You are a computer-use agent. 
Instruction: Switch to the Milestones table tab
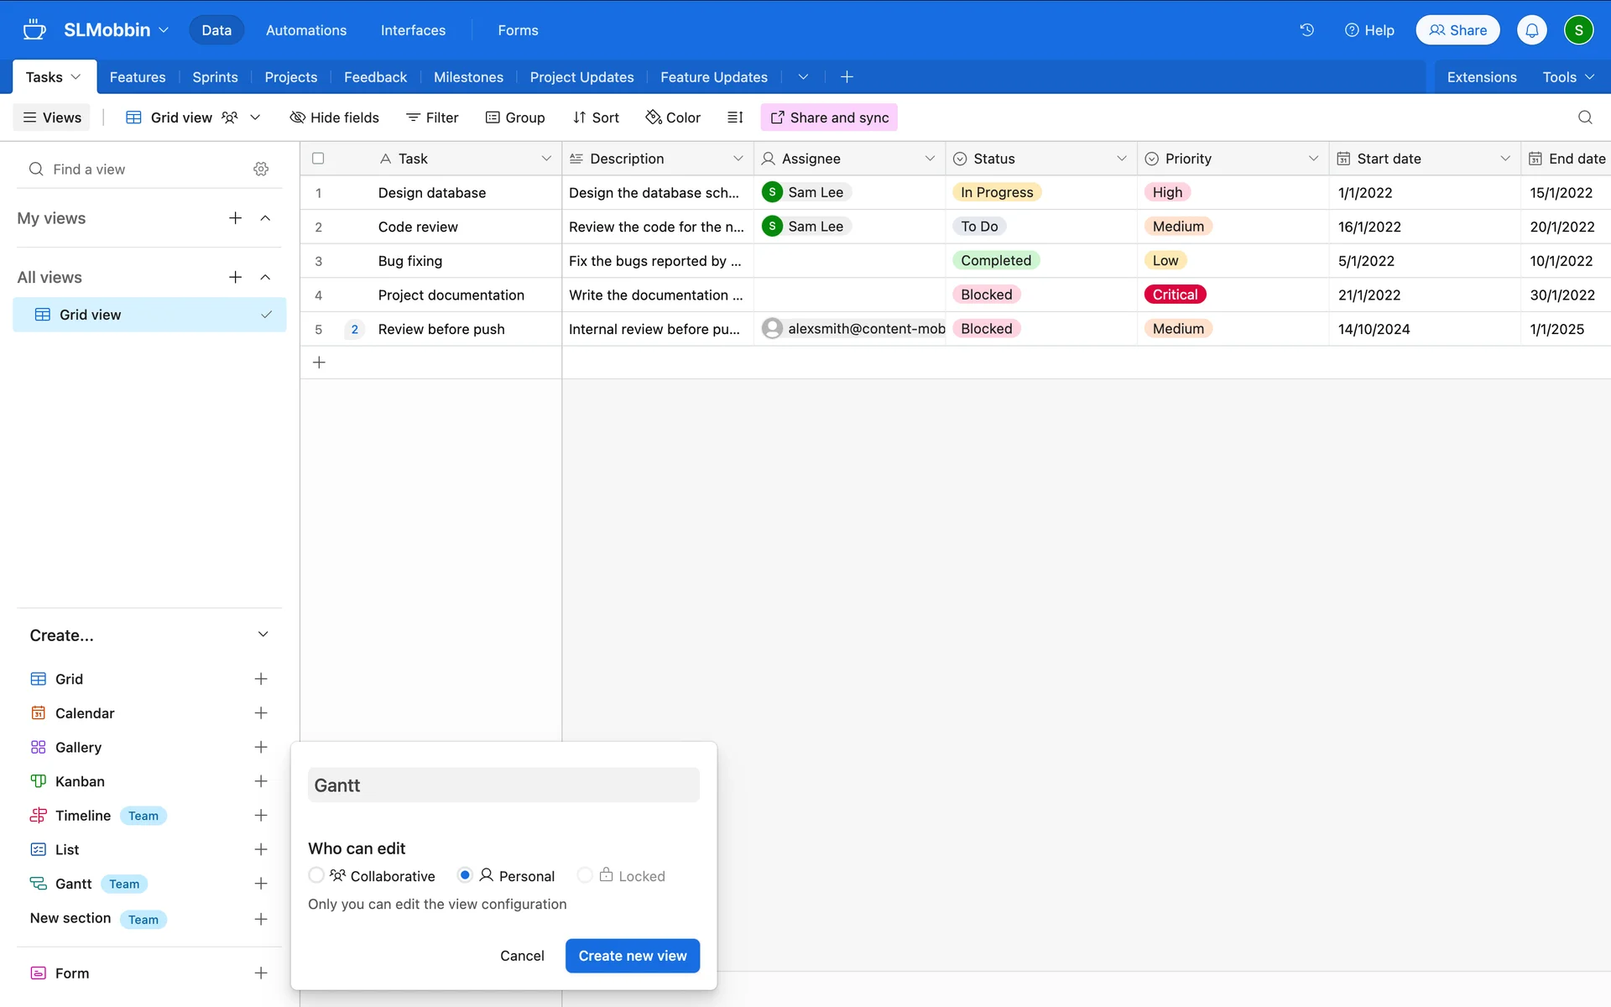point(468,77)
